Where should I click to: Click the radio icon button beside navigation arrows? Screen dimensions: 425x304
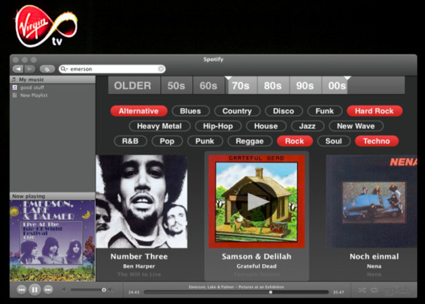pyautogui.click(x=47, y=69)
